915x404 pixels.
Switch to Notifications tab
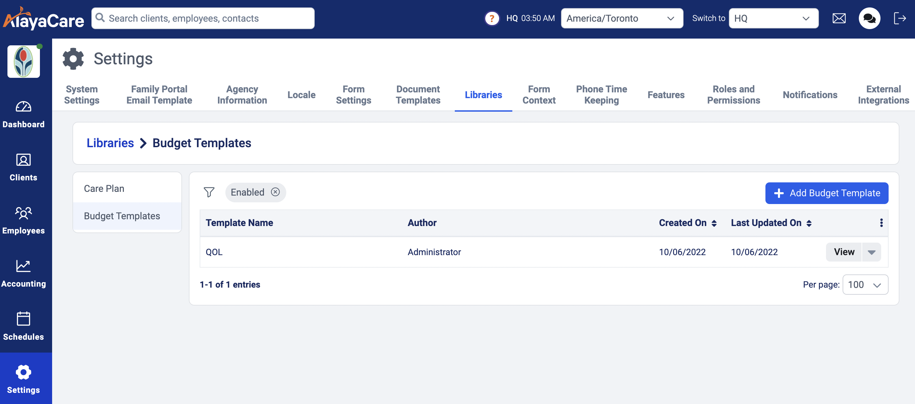810,95
